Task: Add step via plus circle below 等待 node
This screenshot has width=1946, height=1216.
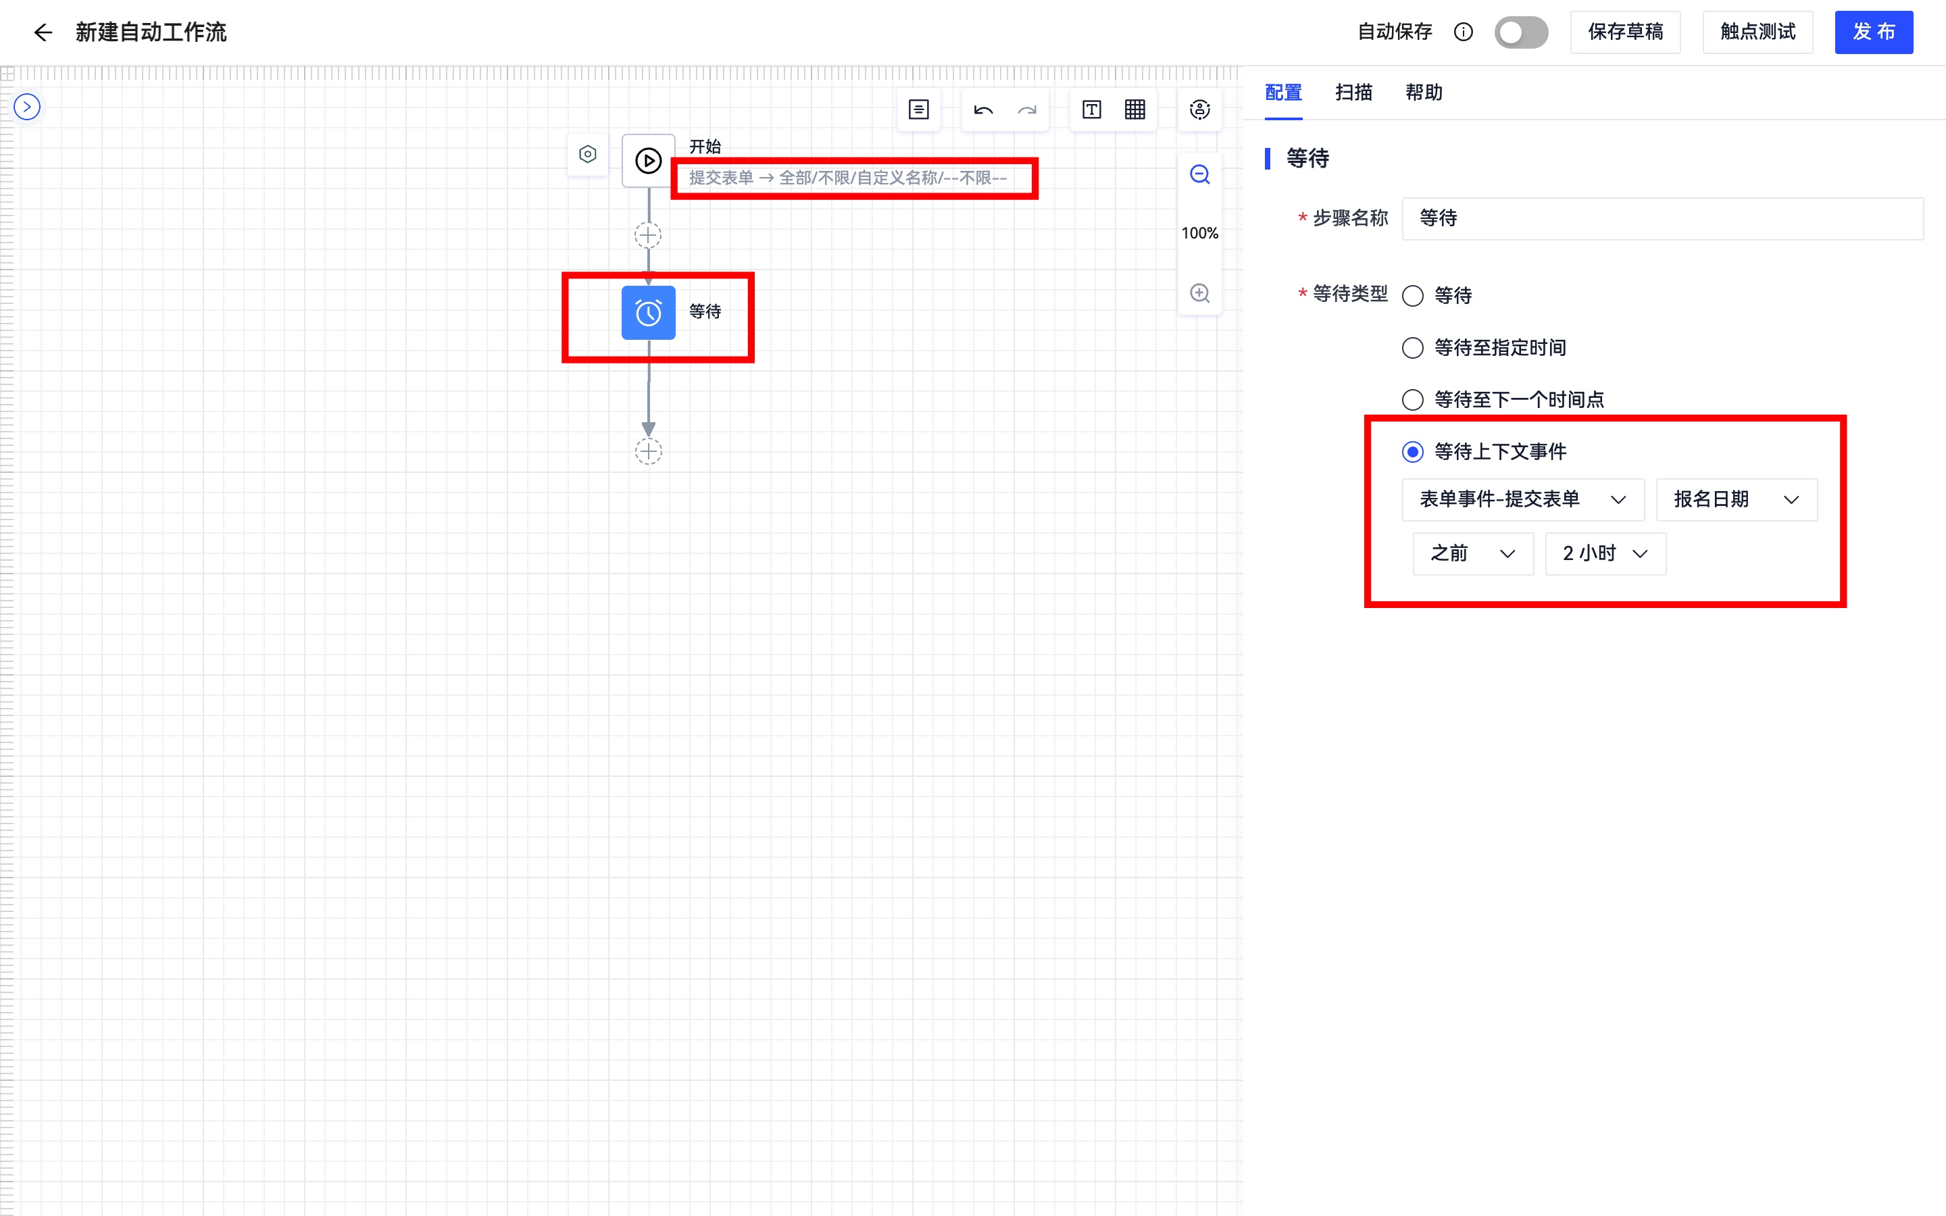Action: pos(648,451)
